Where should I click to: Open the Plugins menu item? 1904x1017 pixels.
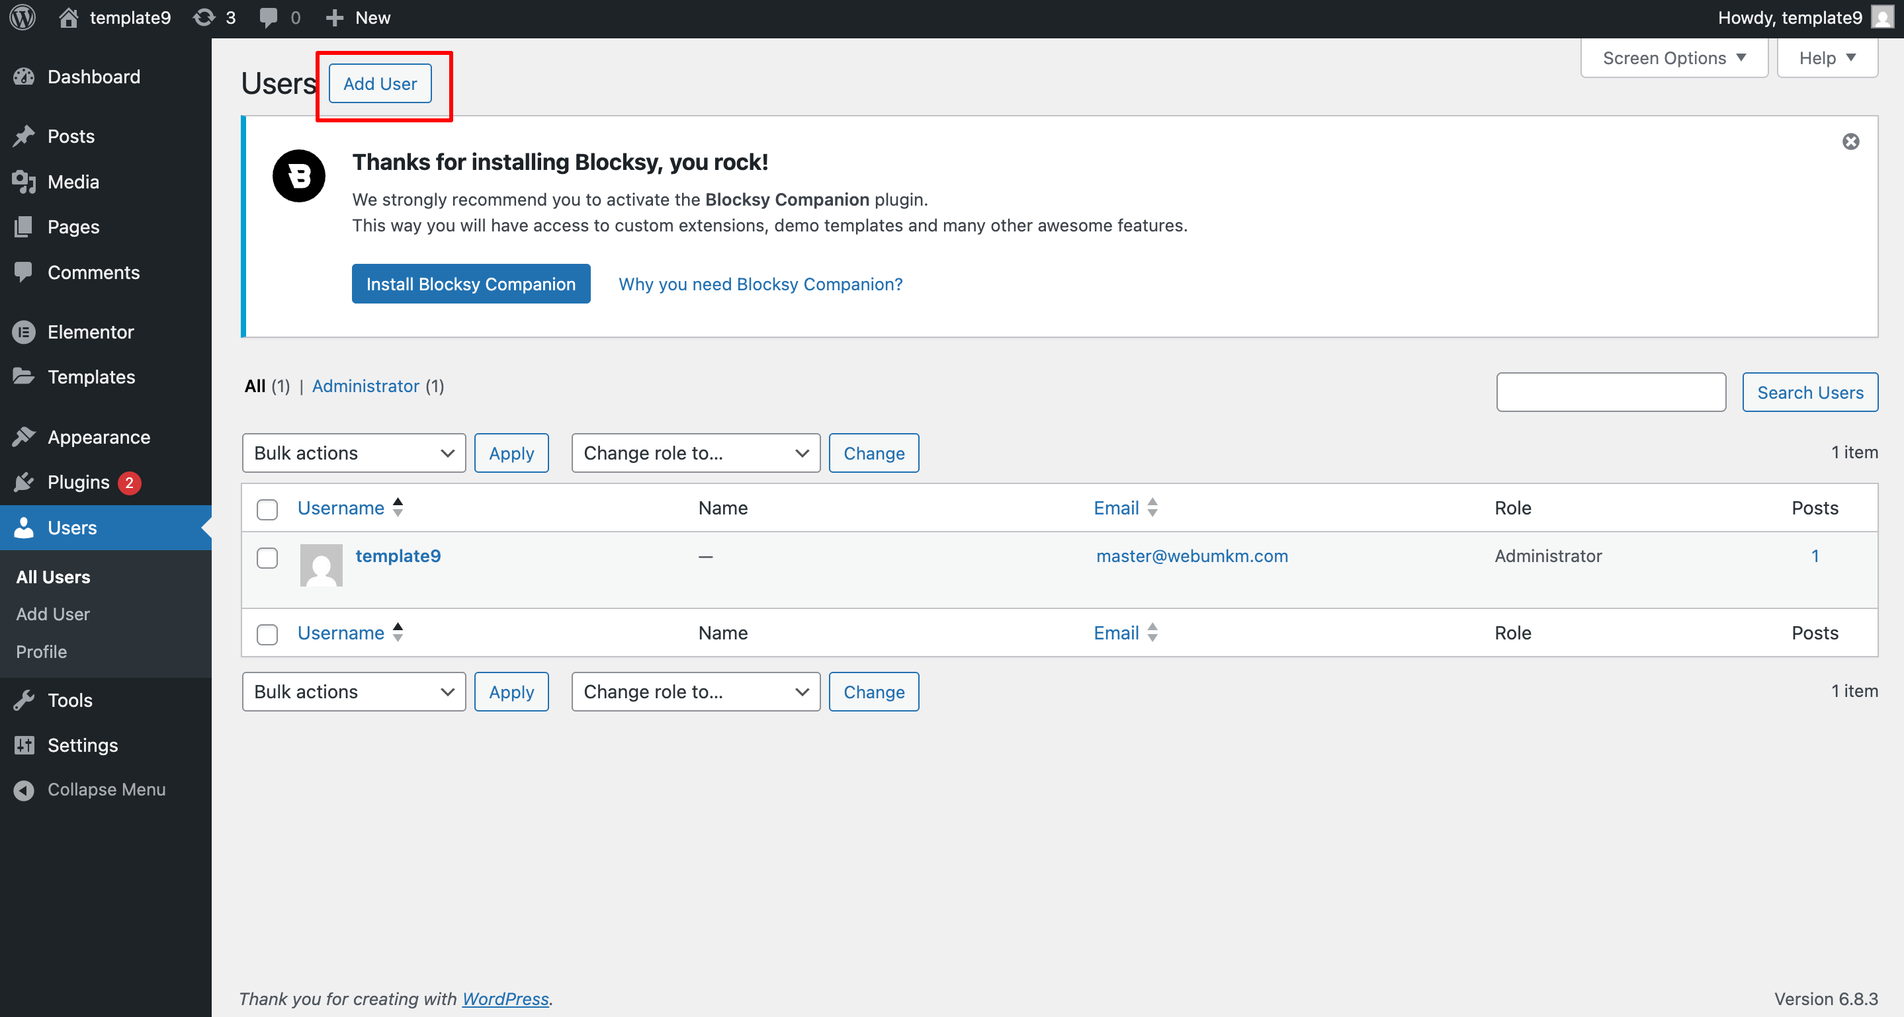click(x=78, y=482)
